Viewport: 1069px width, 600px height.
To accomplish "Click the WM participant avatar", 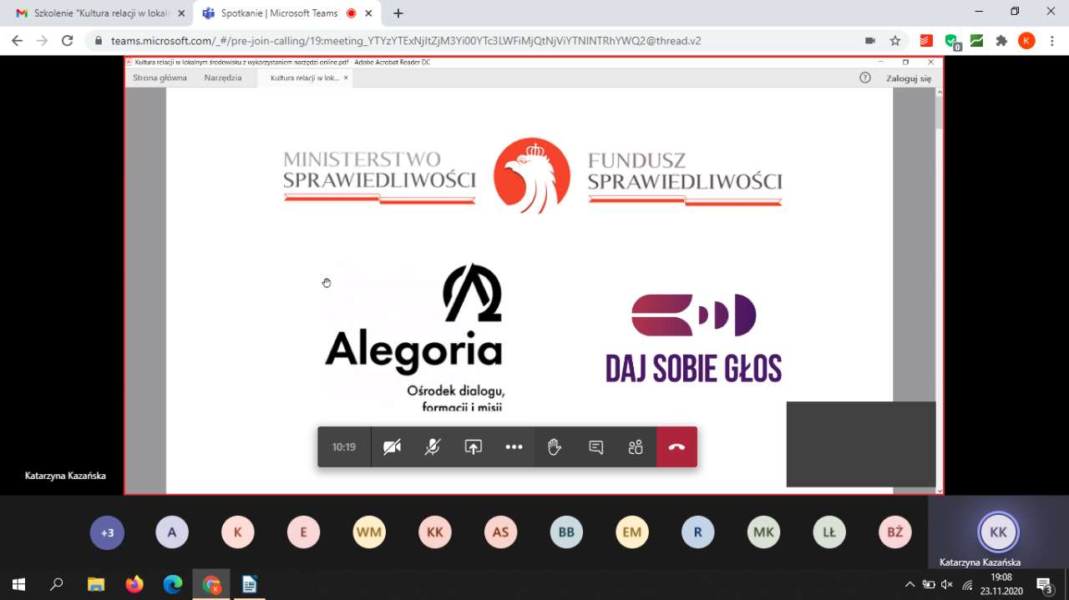I will tap(369, 532).
